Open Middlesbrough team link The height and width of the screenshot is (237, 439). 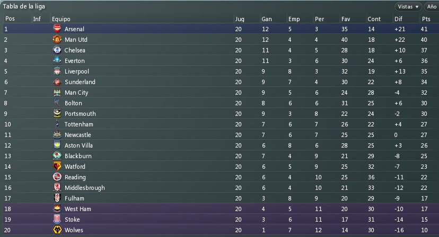pyautogui.click(x=84, y=188)
